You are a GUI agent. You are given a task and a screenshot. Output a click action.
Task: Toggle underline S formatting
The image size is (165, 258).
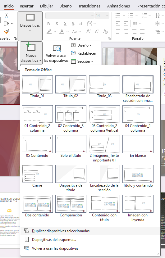(x=65, y=24)
